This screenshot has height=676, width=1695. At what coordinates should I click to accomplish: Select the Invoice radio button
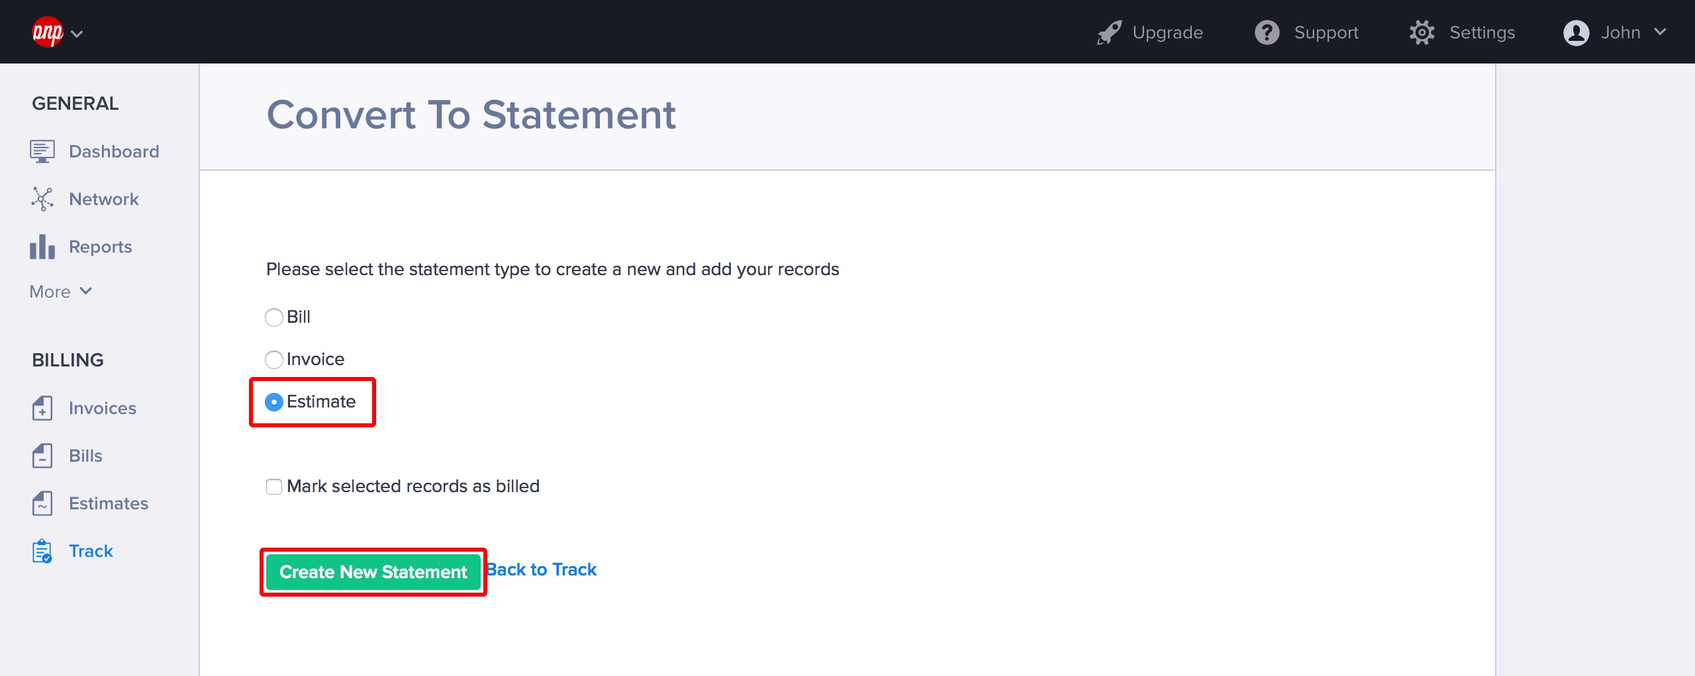(x=273, y=360)
